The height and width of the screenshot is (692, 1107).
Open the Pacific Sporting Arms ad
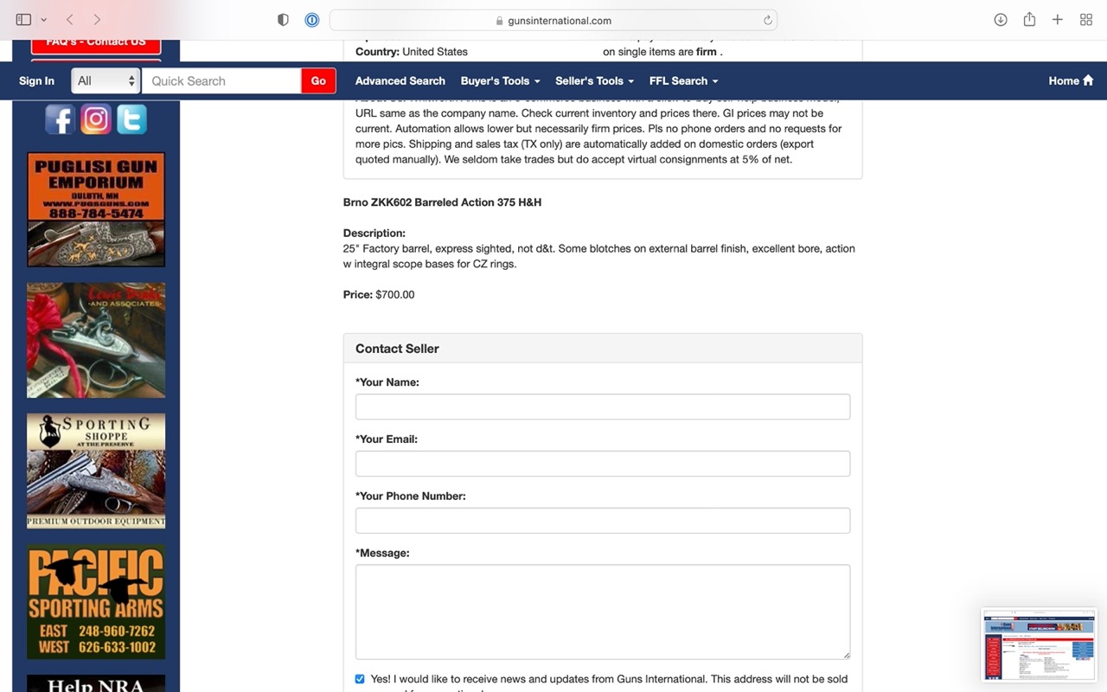[x=96, y=602]
